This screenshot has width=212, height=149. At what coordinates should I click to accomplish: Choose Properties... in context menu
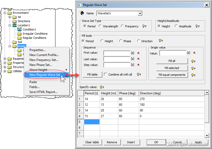tap(47, 50)
